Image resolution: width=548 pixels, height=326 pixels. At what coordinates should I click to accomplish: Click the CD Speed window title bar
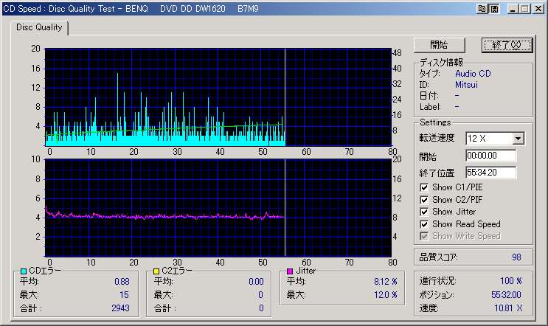point(221,8)
